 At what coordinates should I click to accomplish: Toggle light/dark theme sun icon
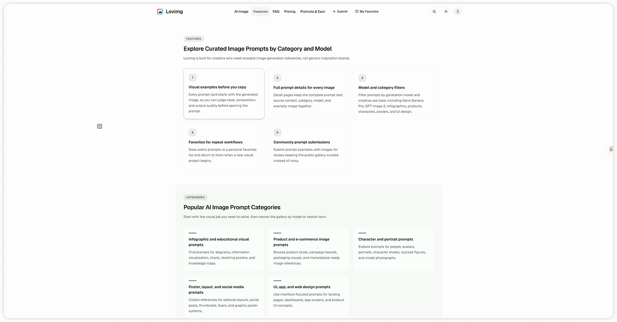[x=446, y=11]
